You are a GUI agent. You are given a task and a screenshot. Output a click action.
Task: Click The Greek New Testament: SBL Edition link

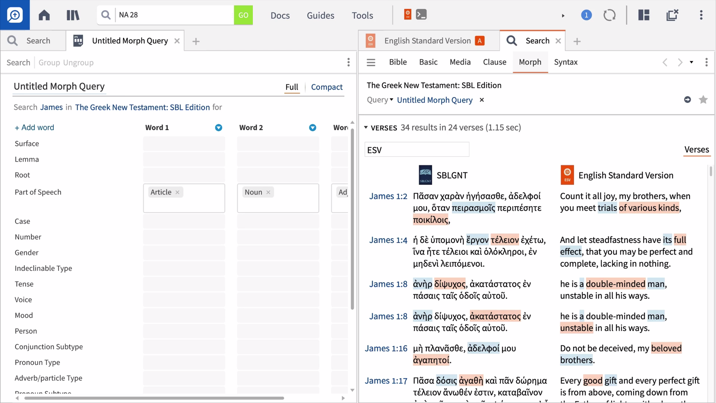142,107
